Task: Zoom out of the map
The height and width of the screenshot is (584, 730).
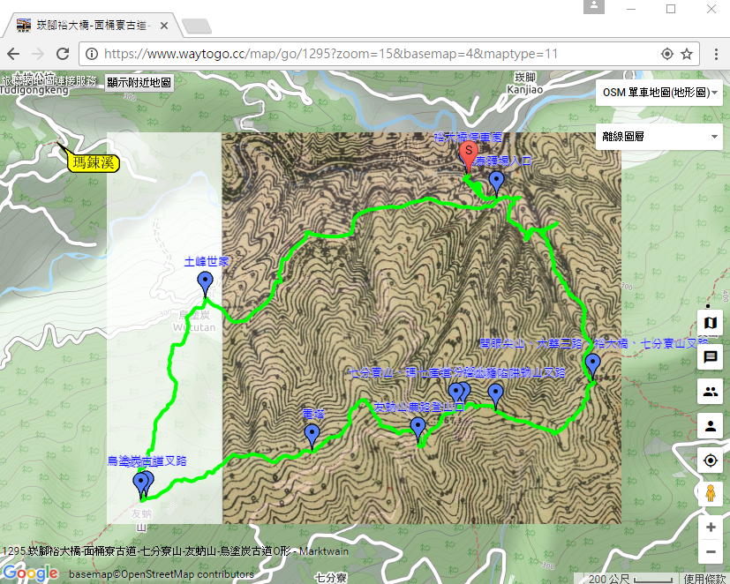Action: (x=711, y=552)
